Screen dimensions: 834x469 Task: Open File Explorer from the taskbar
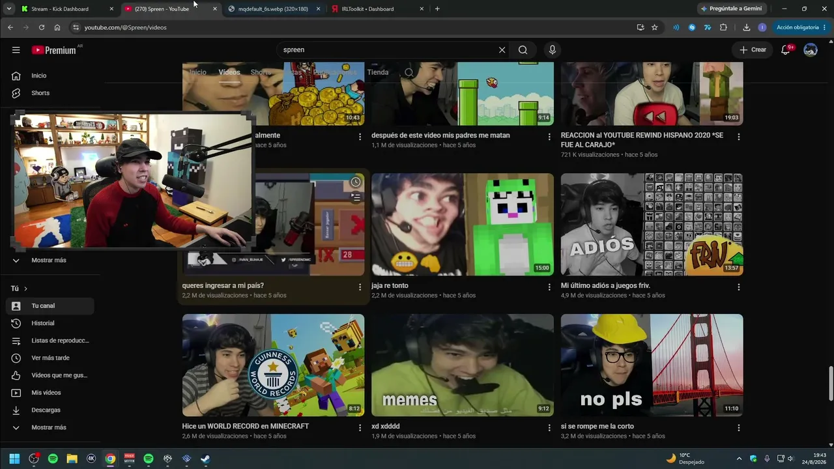click(72, 459)
